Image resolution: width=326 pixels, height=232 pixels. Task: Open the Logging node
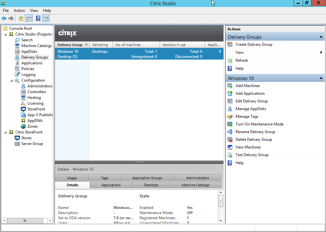pos(28,75)
